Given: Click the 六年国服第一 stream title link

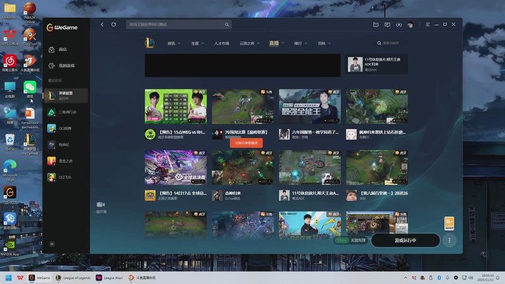Looking at the screenshot, I should [315, 132].
